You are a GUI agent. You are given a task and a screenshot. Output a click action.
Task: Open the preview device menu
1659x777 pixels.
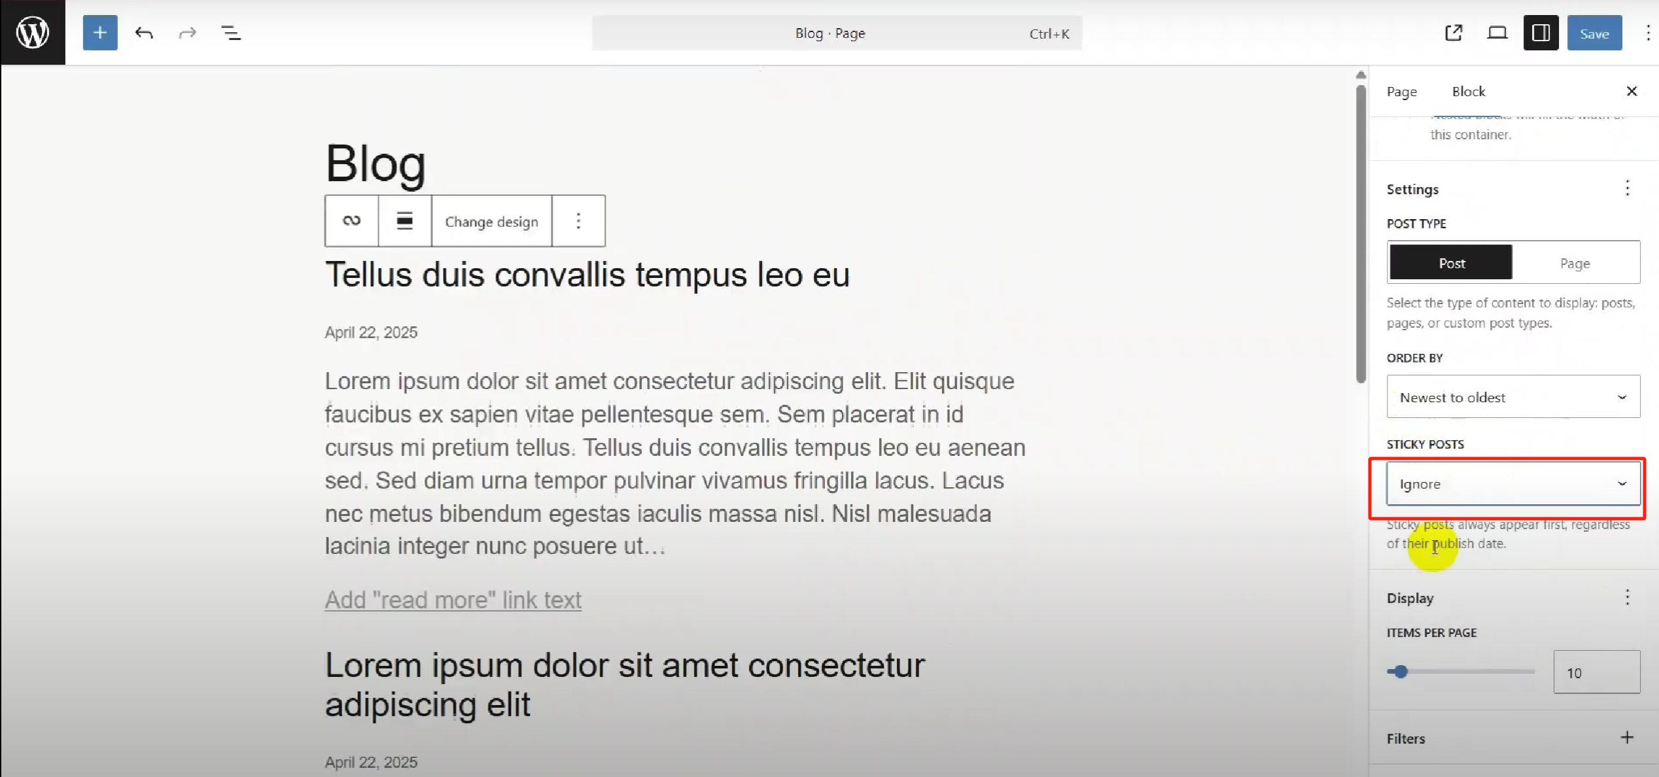tap(1497, 32)
